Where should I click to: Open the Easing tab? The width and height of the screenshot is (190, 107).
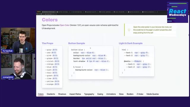(100, 94)
